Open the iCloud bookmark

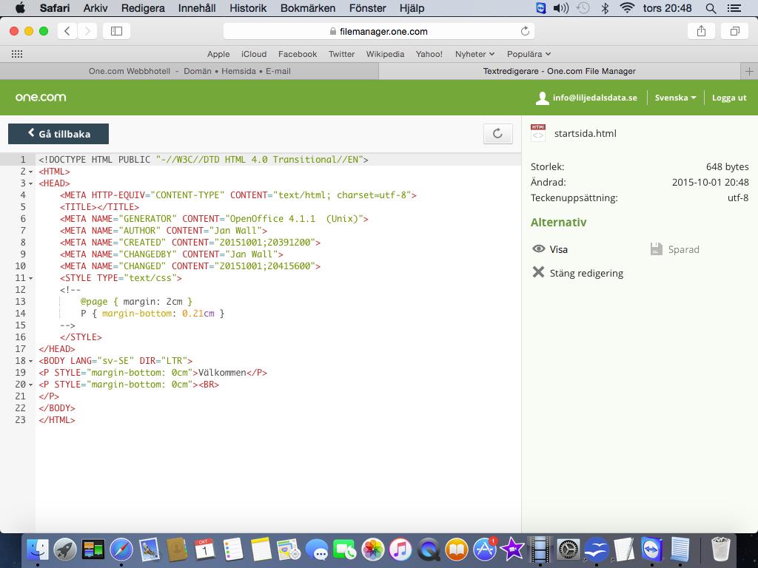point(254,54)
